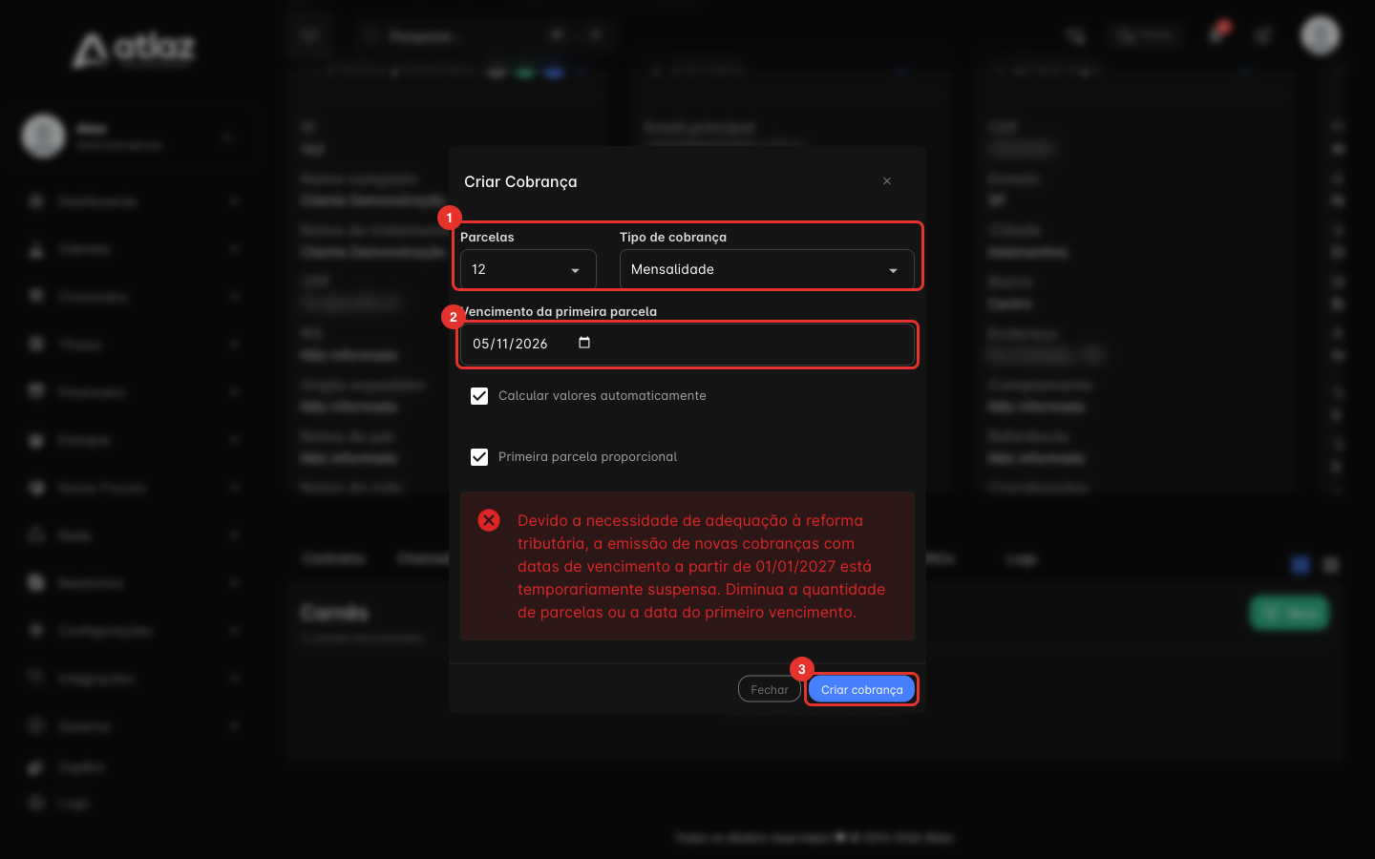
Task: Click the "Vencimento da primeira parcela" label
Action: pyautogui.click(x=559, y=311)
